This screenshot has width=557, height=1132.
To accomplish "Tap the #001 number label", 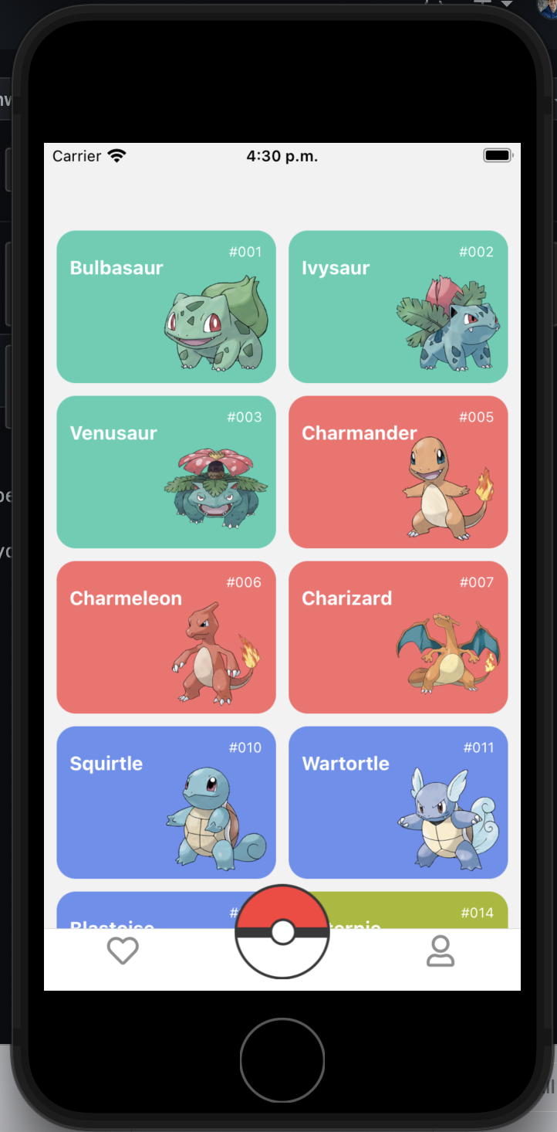I will coord(245,252).
